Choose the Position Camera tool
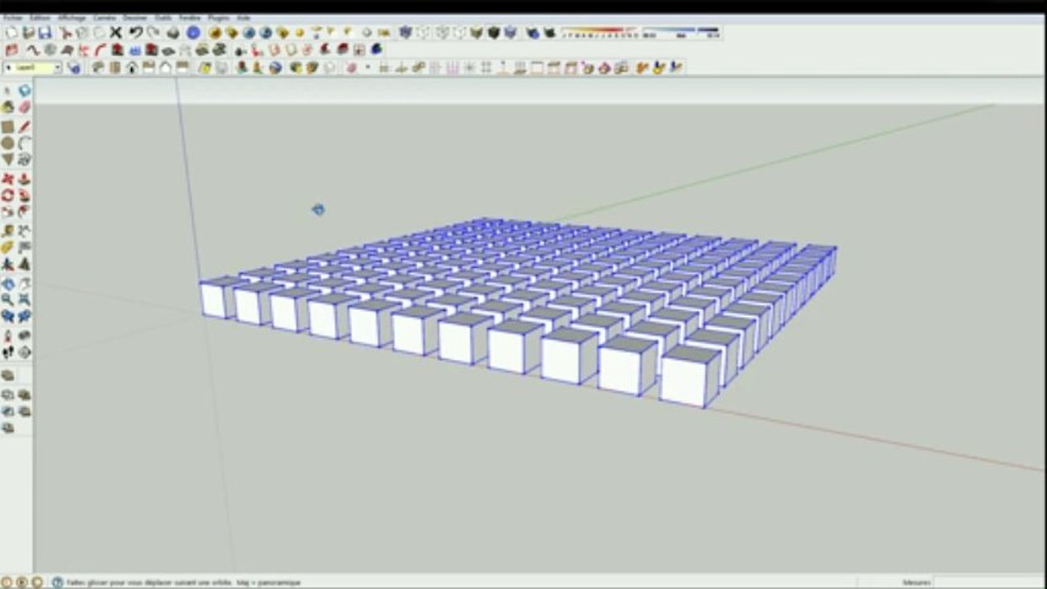Image resolution: width=1047 pixels, height=589 pixels. click(x=7, y=336)
